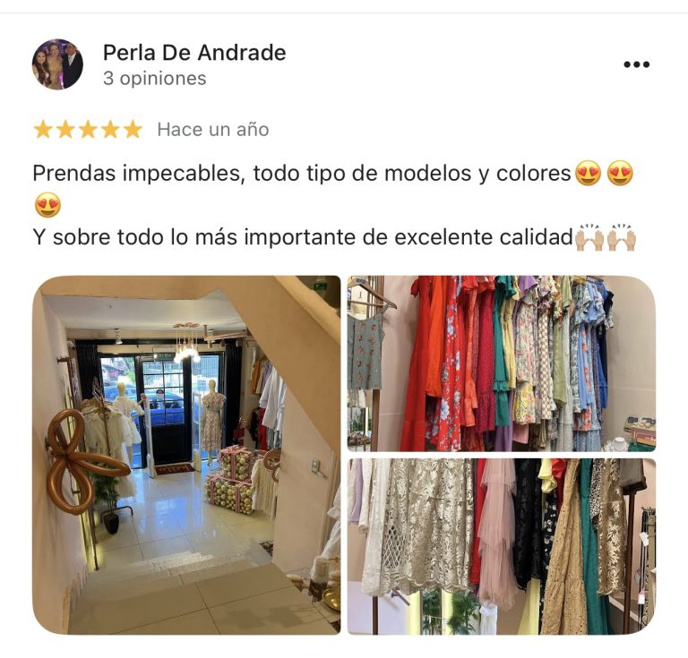Tap the raised hands emoji
The image size is (688, 658).
[x=589, y=237]
